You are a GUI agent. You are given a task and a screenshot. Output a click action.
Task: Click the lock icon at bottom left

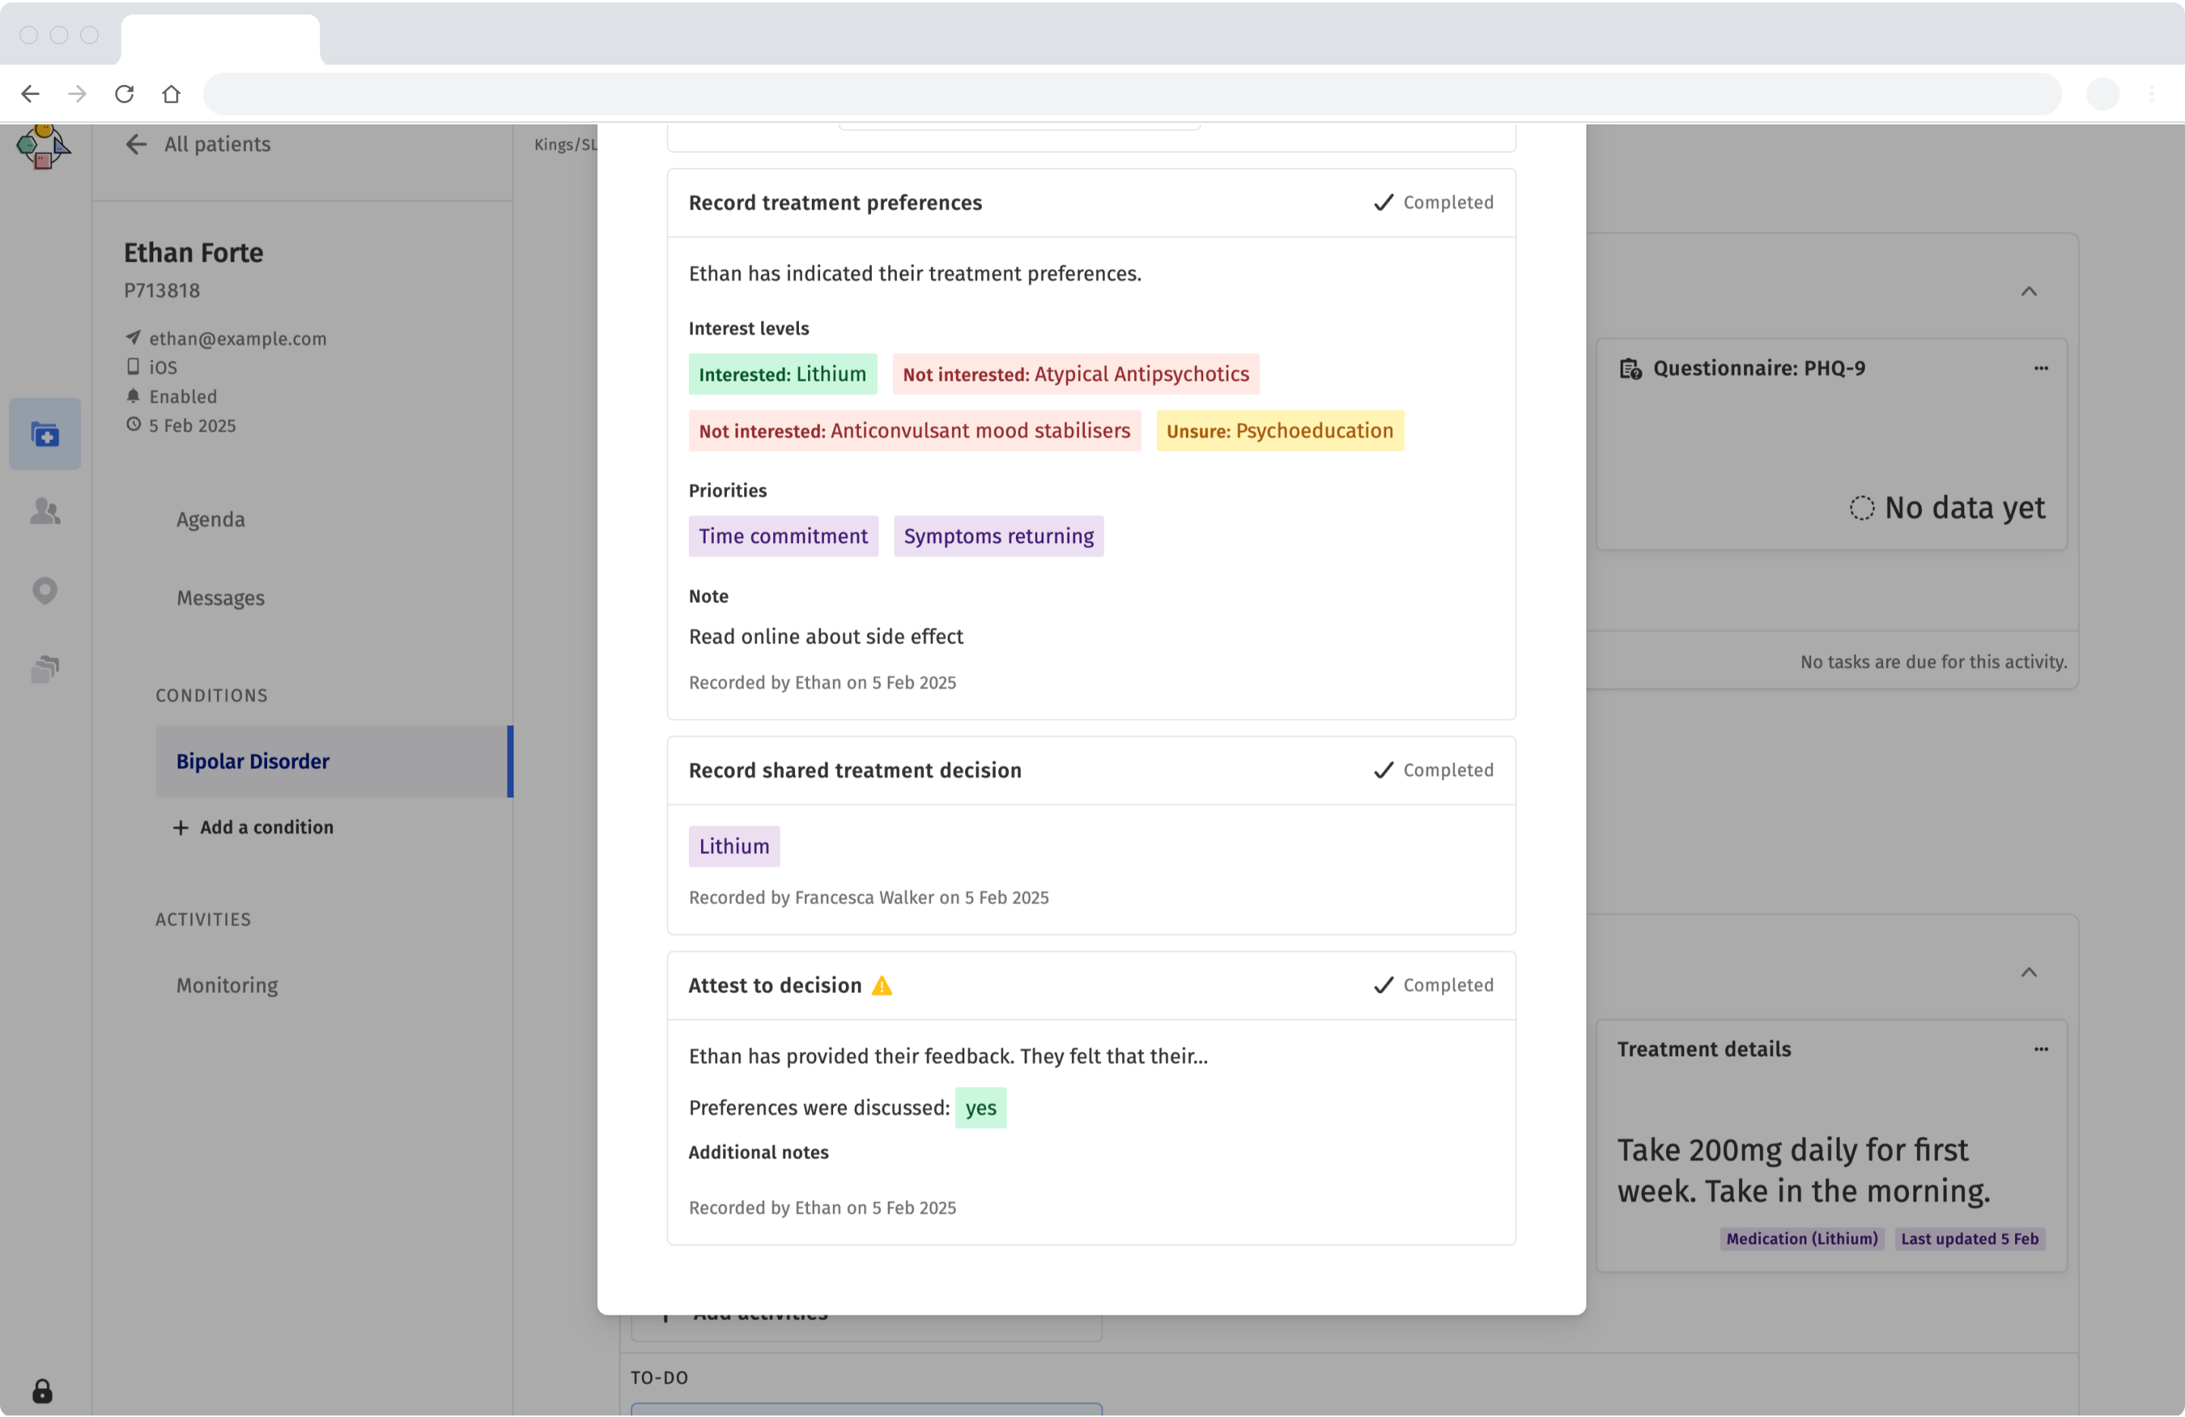(42, 1391)
